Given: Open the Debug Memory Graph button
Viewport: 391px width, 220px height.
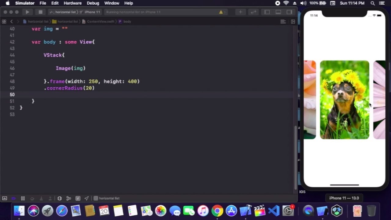Looking at the screenshot, I should click(x=69, y=198).
